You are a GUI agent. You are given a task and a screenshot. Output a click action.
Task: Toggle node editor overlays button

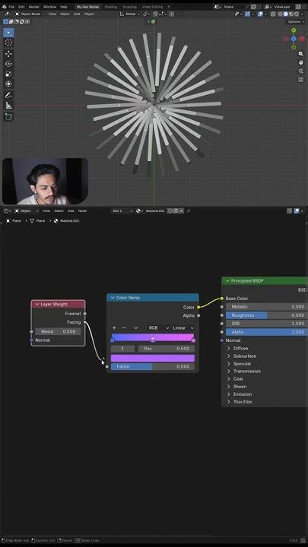tap(297, 210)
